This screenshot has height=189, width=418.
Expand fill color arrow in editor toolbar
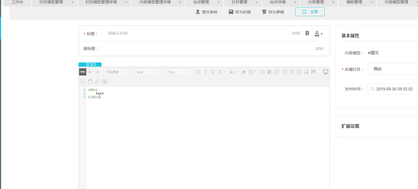pos(236,72)
